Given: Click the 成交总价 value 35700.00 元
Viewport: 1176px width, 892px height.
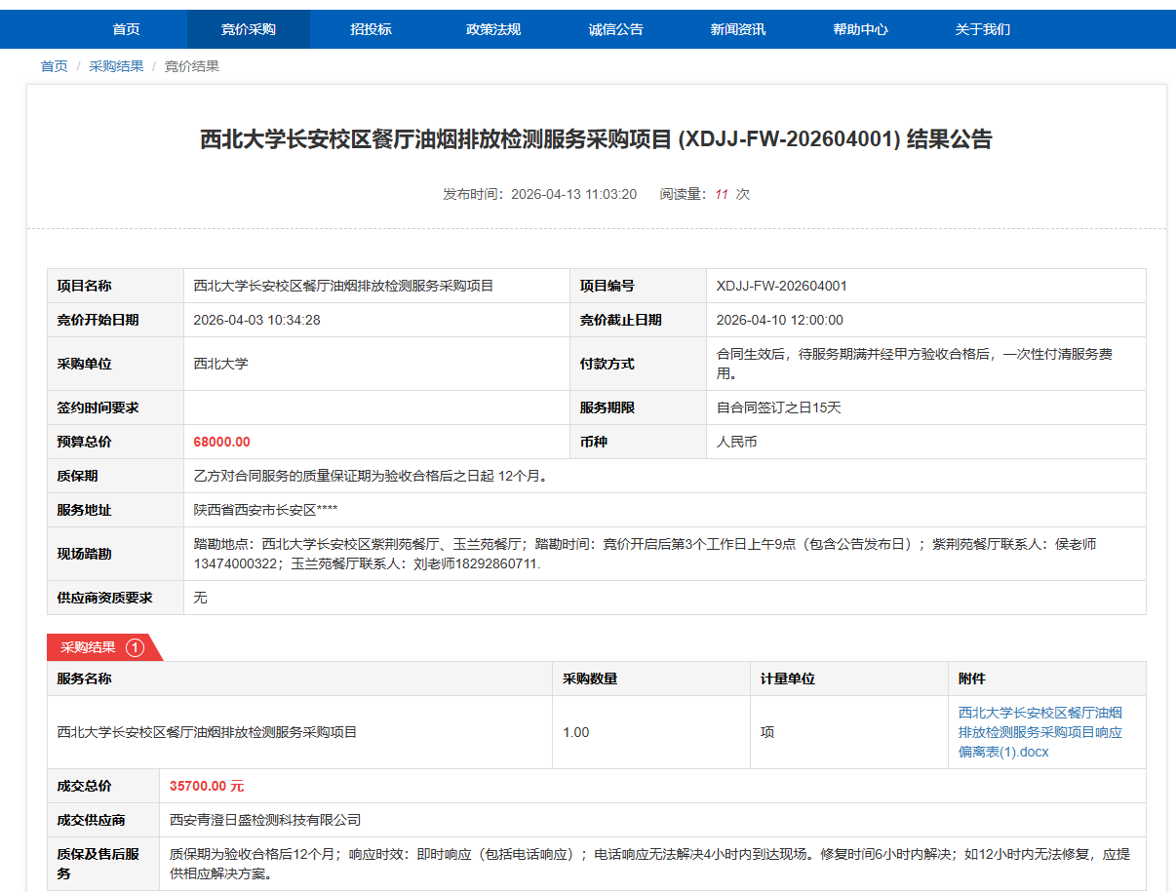Looking at the screenshot, I should [206, 786].
